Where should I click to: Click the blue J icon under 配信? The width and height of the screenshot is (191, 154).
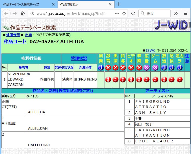tap(172, 68)
